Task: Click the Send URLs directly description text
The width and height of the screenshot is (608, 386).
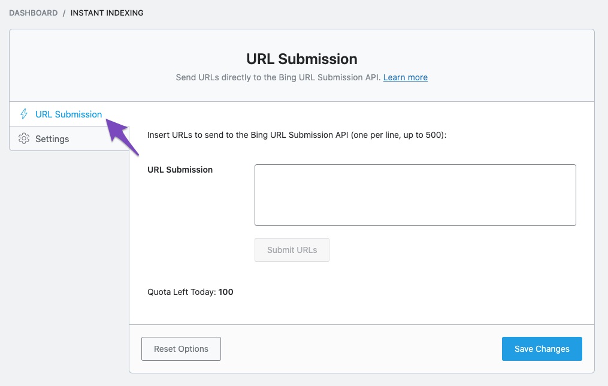Action: coord(278,77)
